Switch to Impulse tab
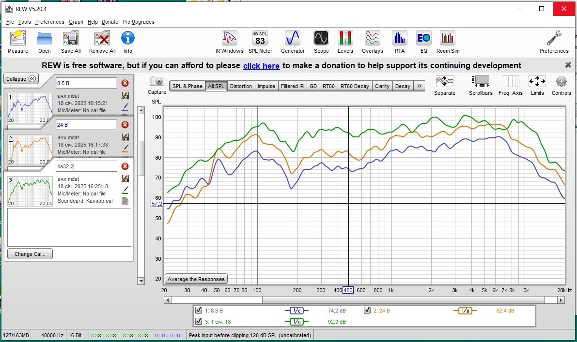The image size is (577, 342). coord(266,86)
